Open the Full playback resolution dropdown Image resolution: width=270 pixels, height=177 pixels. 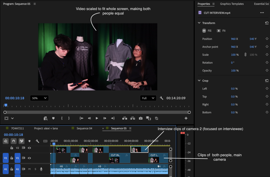pyautogui.click(x=148, y=98)
